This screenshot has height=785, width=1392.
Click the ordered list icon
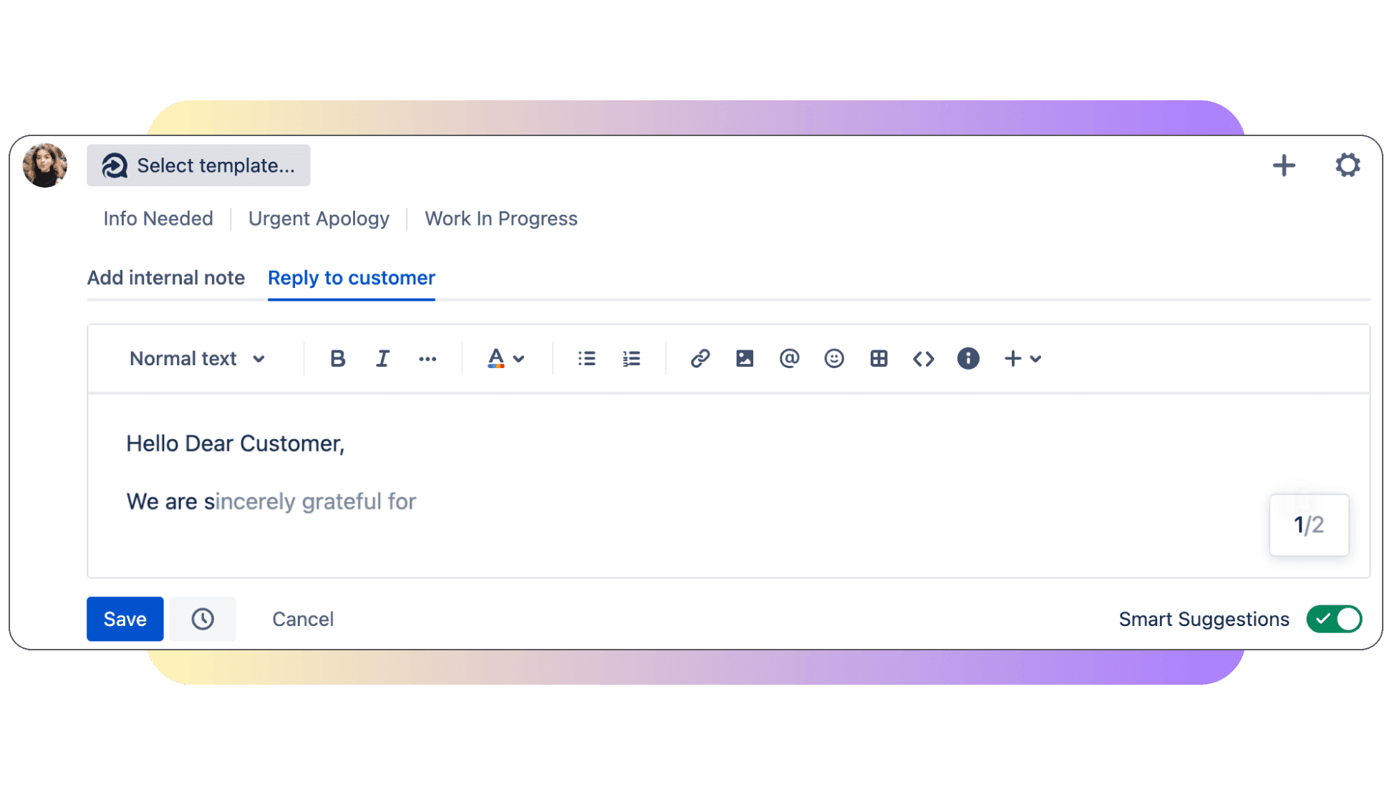pyautogui.click(x=632, y=357)
